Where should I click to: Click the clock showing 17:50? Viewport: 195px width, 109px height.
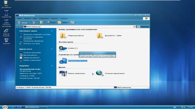[190, 107]
